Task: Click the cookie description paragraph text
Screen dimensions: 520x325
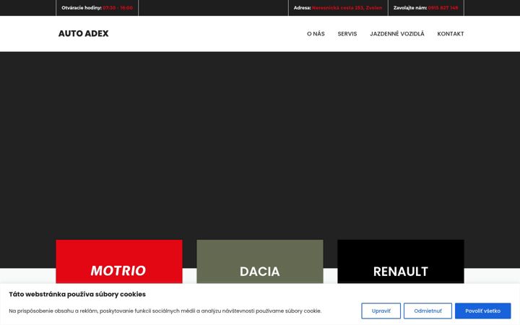Action: click(165, 311)
